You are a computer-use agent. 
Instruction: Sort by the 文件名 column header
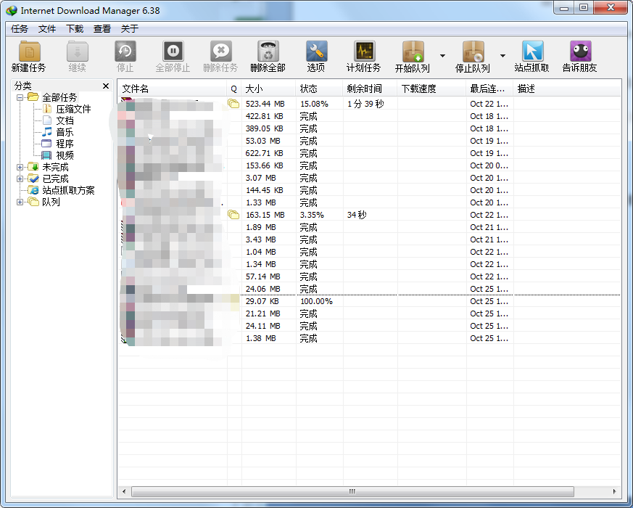tap(173, 89)
